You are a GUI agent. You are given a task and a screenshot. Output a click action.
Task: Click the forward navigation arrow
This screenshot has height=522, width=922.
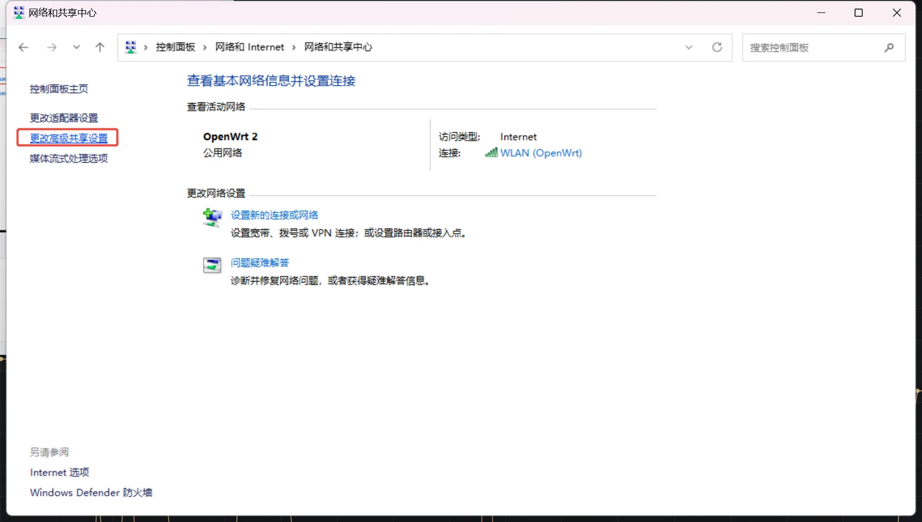52,47
